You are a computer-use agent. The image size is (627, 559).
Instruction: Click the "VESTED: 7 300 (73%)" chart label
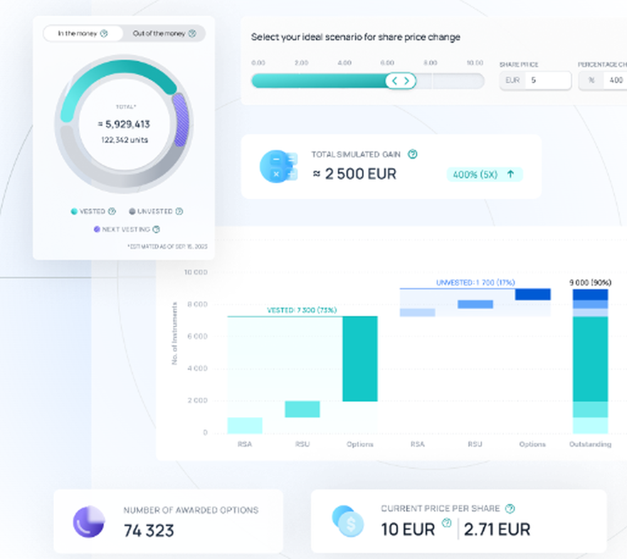pyautogui.click(x=302, y=310)
